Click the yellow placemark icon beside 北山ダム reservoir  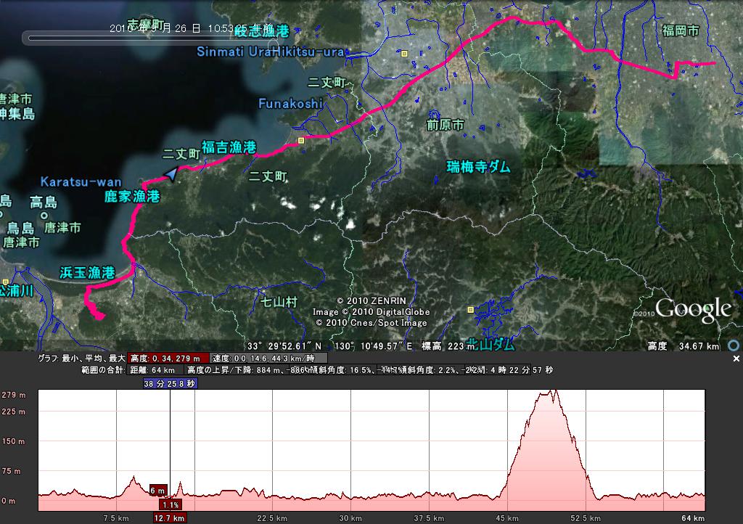coord(470,309)
